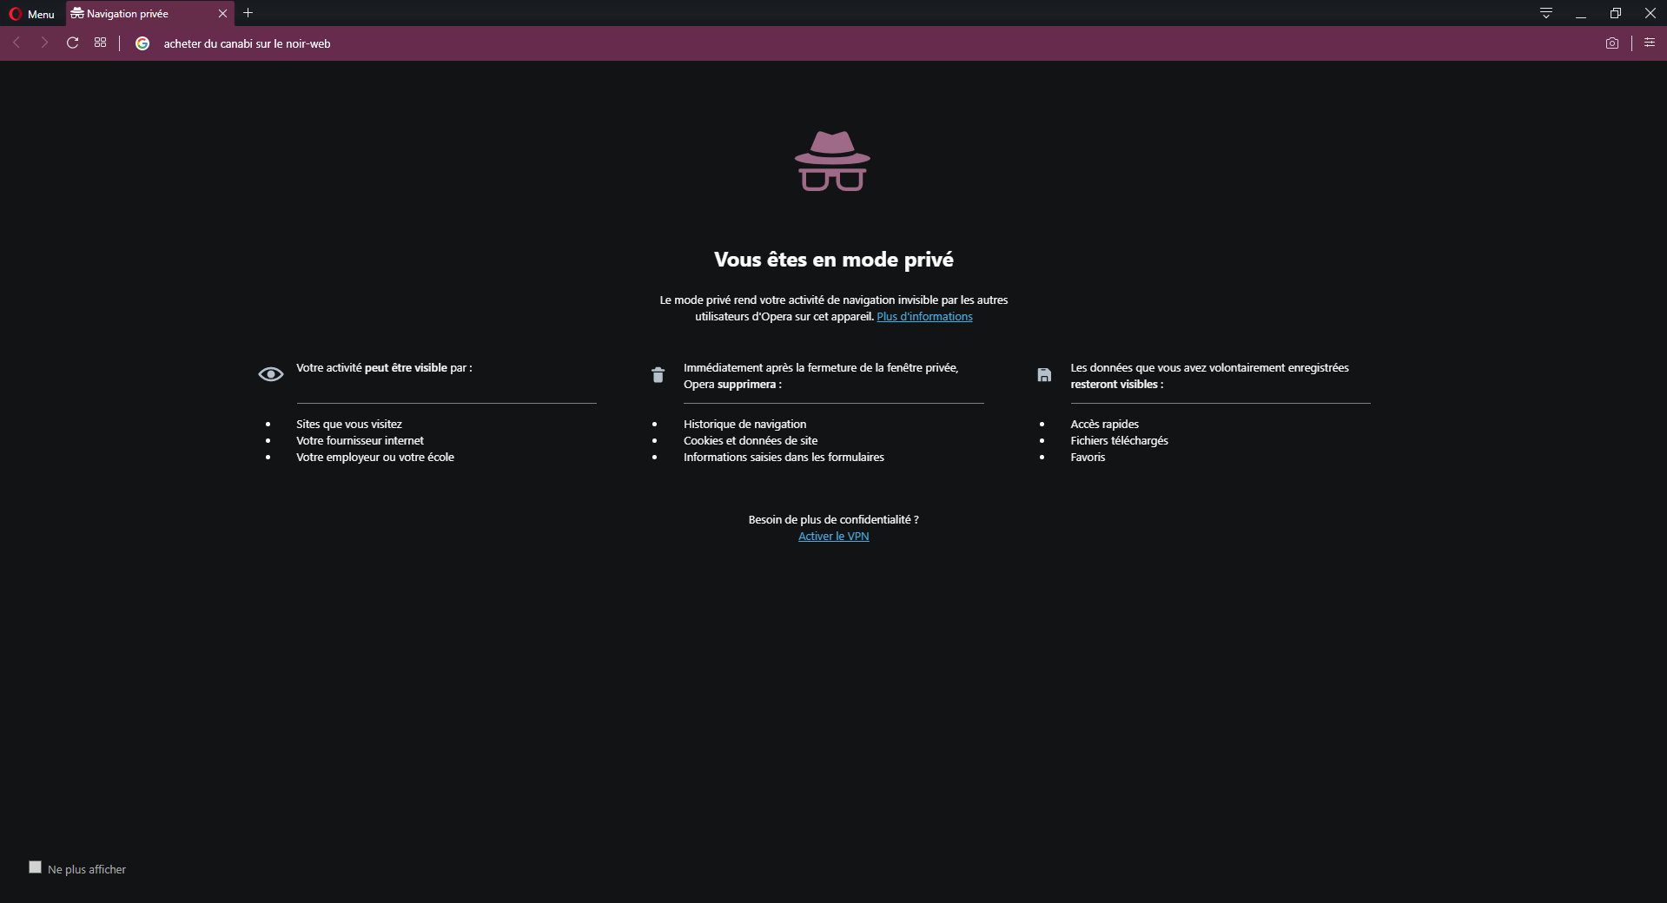Click the text Votre fournisseur internet

click(x=360, y=441)
